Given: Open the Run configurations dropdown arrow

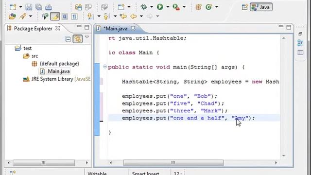Looking at the screenshot, I should tap(168, 7).
